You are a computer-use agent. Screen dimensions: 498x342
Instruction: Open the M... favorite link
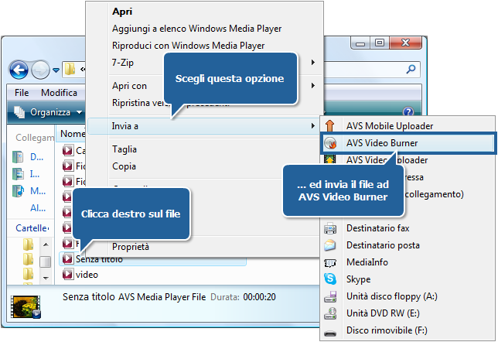coord(38,191)
